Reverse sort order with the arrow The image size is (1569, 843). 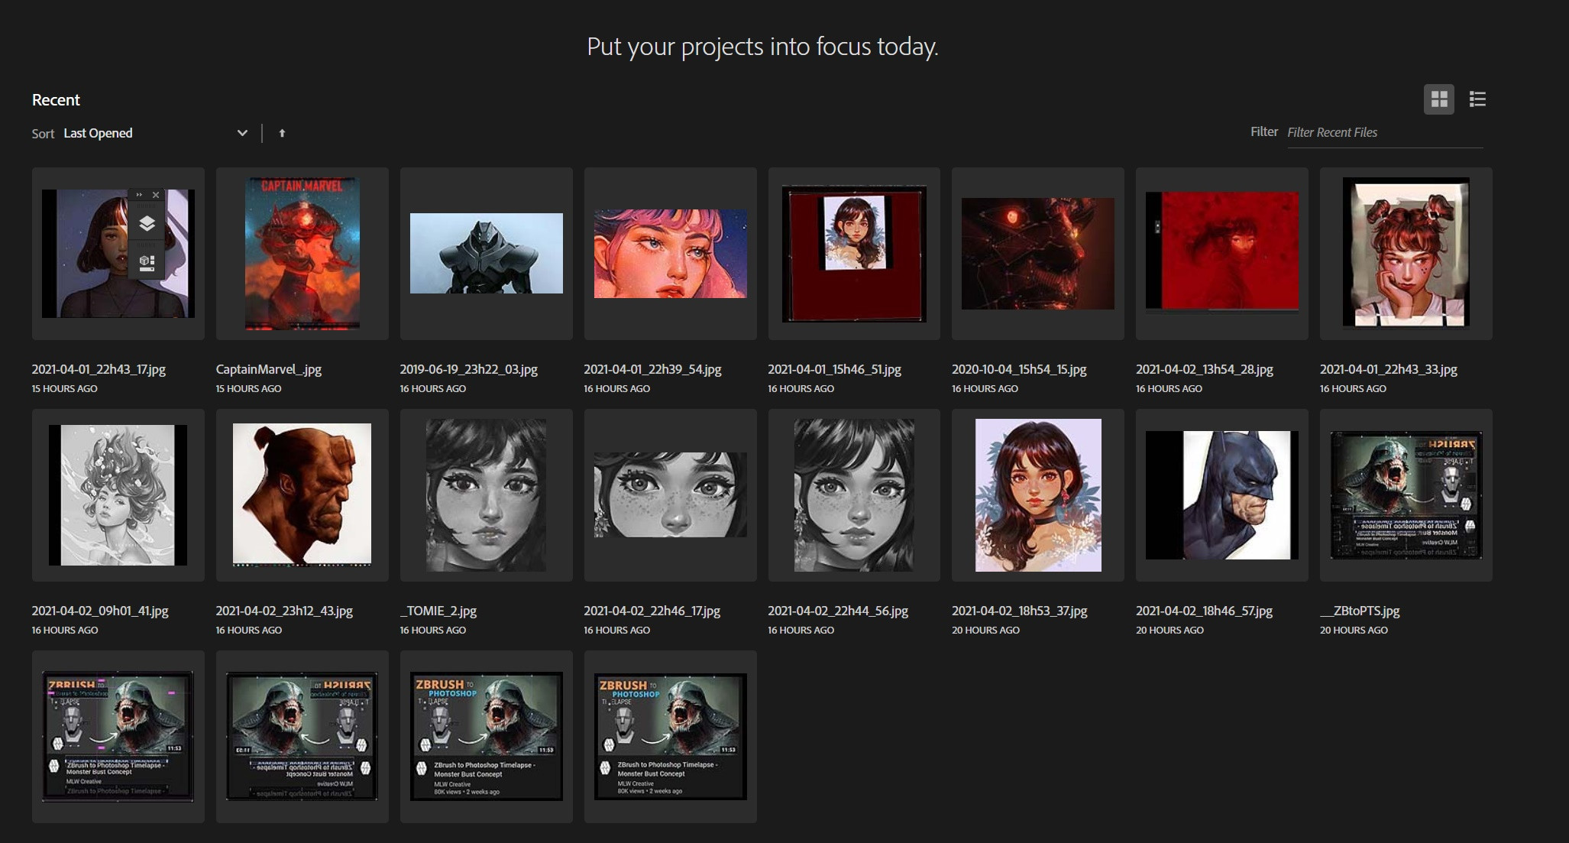(x=282, y=133)
